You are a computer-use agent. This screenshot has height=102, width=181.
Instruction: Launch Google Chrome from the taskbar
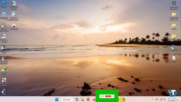click(89, 99)
